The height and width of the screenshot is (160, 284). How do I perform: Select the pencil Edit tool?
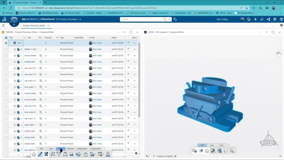coord(40,154)
